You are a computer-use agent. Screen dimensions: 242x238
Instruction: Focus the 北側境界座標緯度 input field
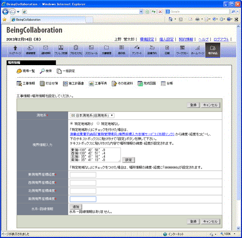[x=83, y=191]
